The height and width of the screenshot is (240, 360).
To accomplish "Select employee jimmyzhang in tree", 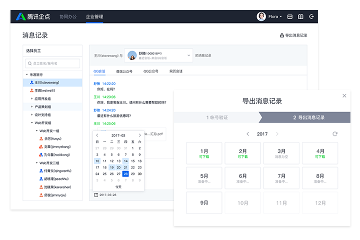I will 54,147.
